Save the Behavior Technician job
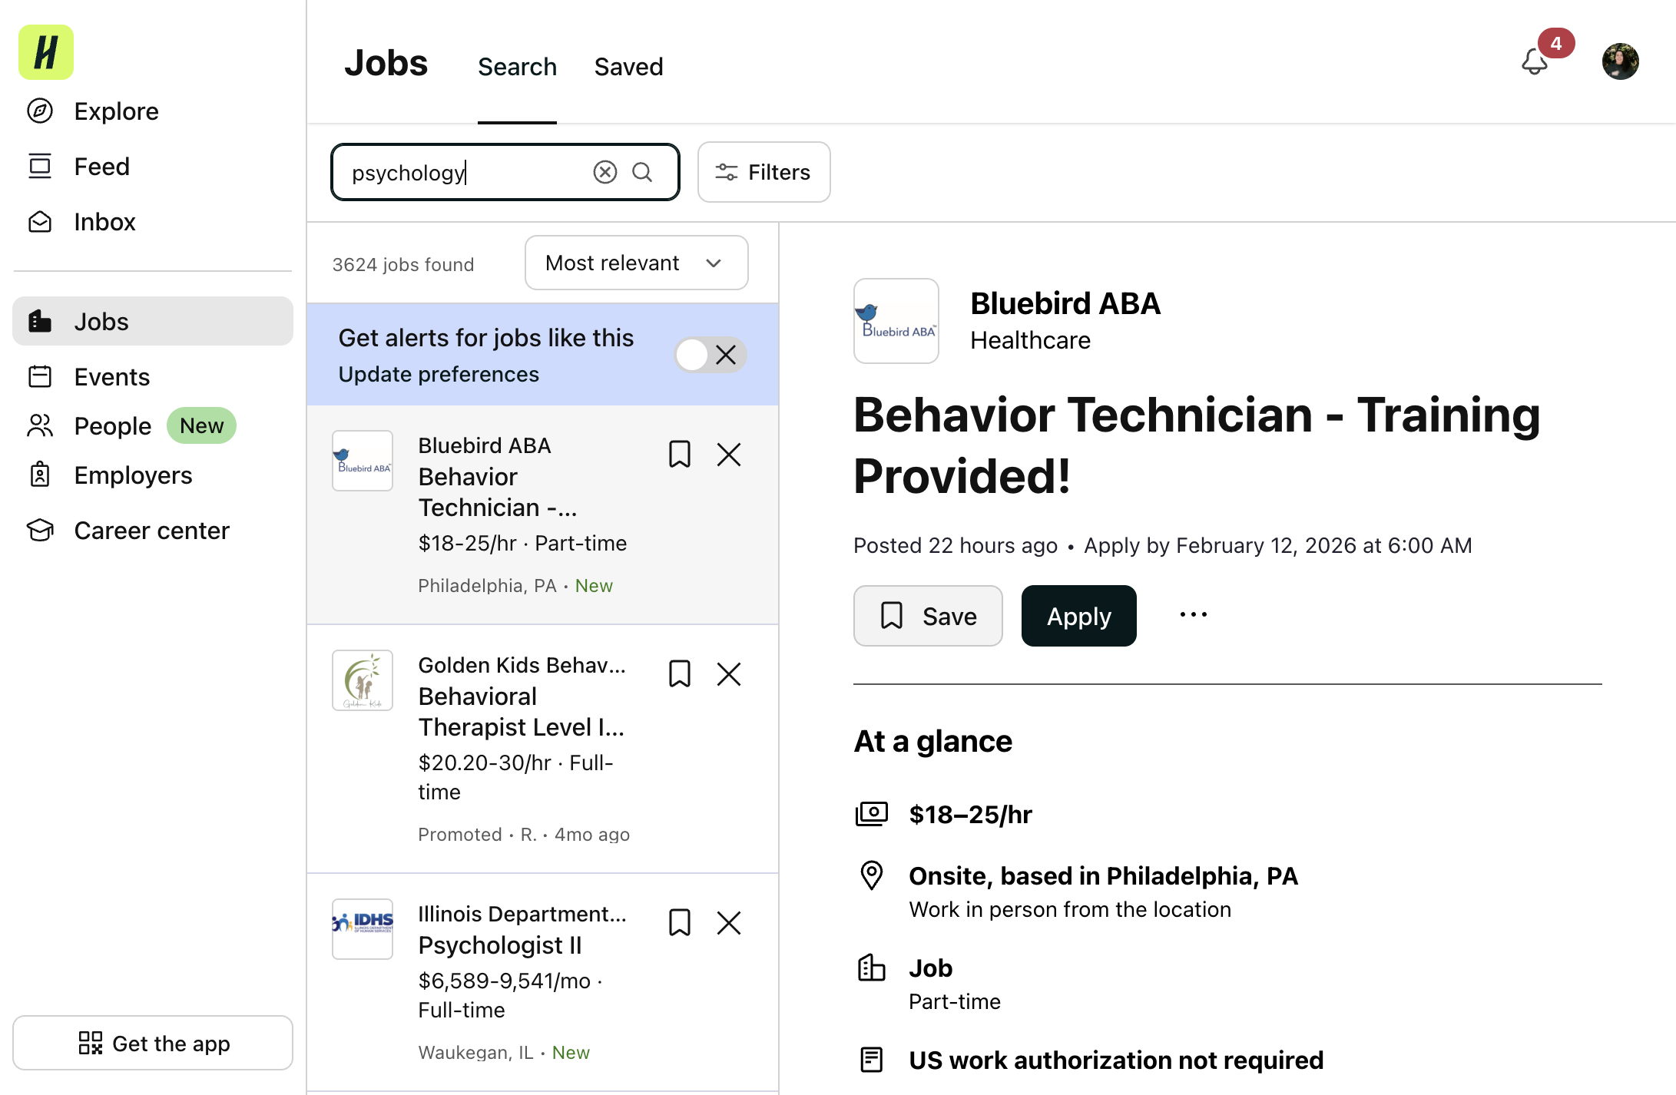Screen dimensions: 1676x1095 coord(928,616)
